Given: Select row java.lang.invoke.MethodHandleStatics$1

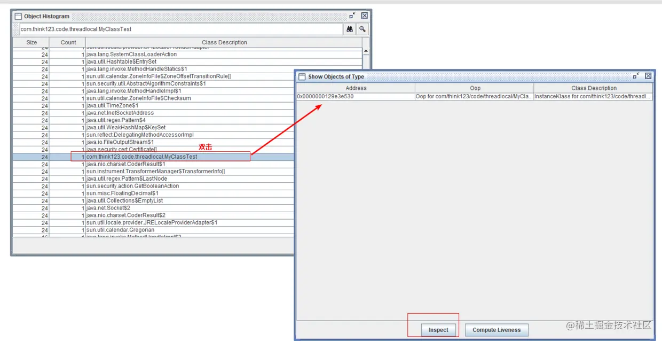Looking at the screenshot, I should (x=187, y=69).
